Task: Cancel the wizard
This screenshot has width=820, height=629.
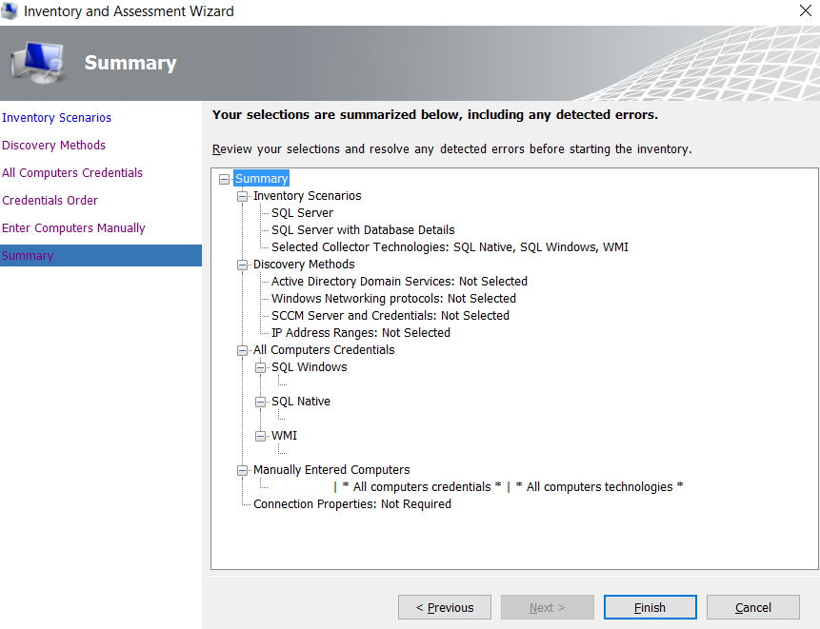Action: (753, 607)
